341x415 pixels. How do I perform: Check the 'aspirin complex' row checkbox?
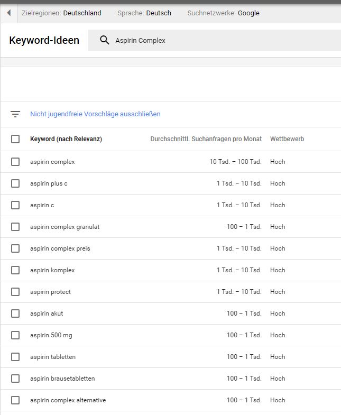[x=15, y=162]
